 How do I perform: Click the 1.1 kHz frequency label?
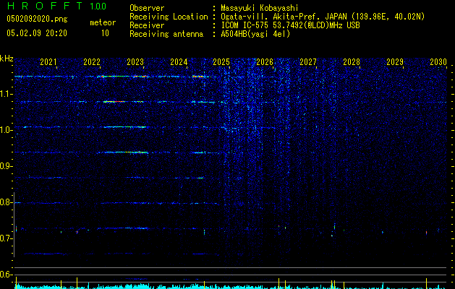(6, 94)
